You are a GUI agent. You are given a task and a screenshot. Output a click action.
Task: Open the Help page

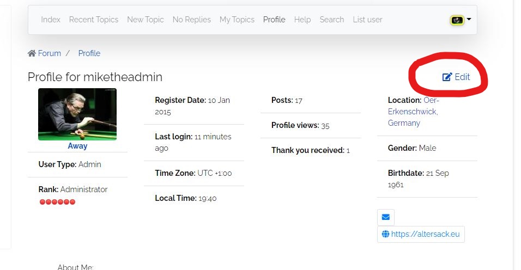coord(302,20)
